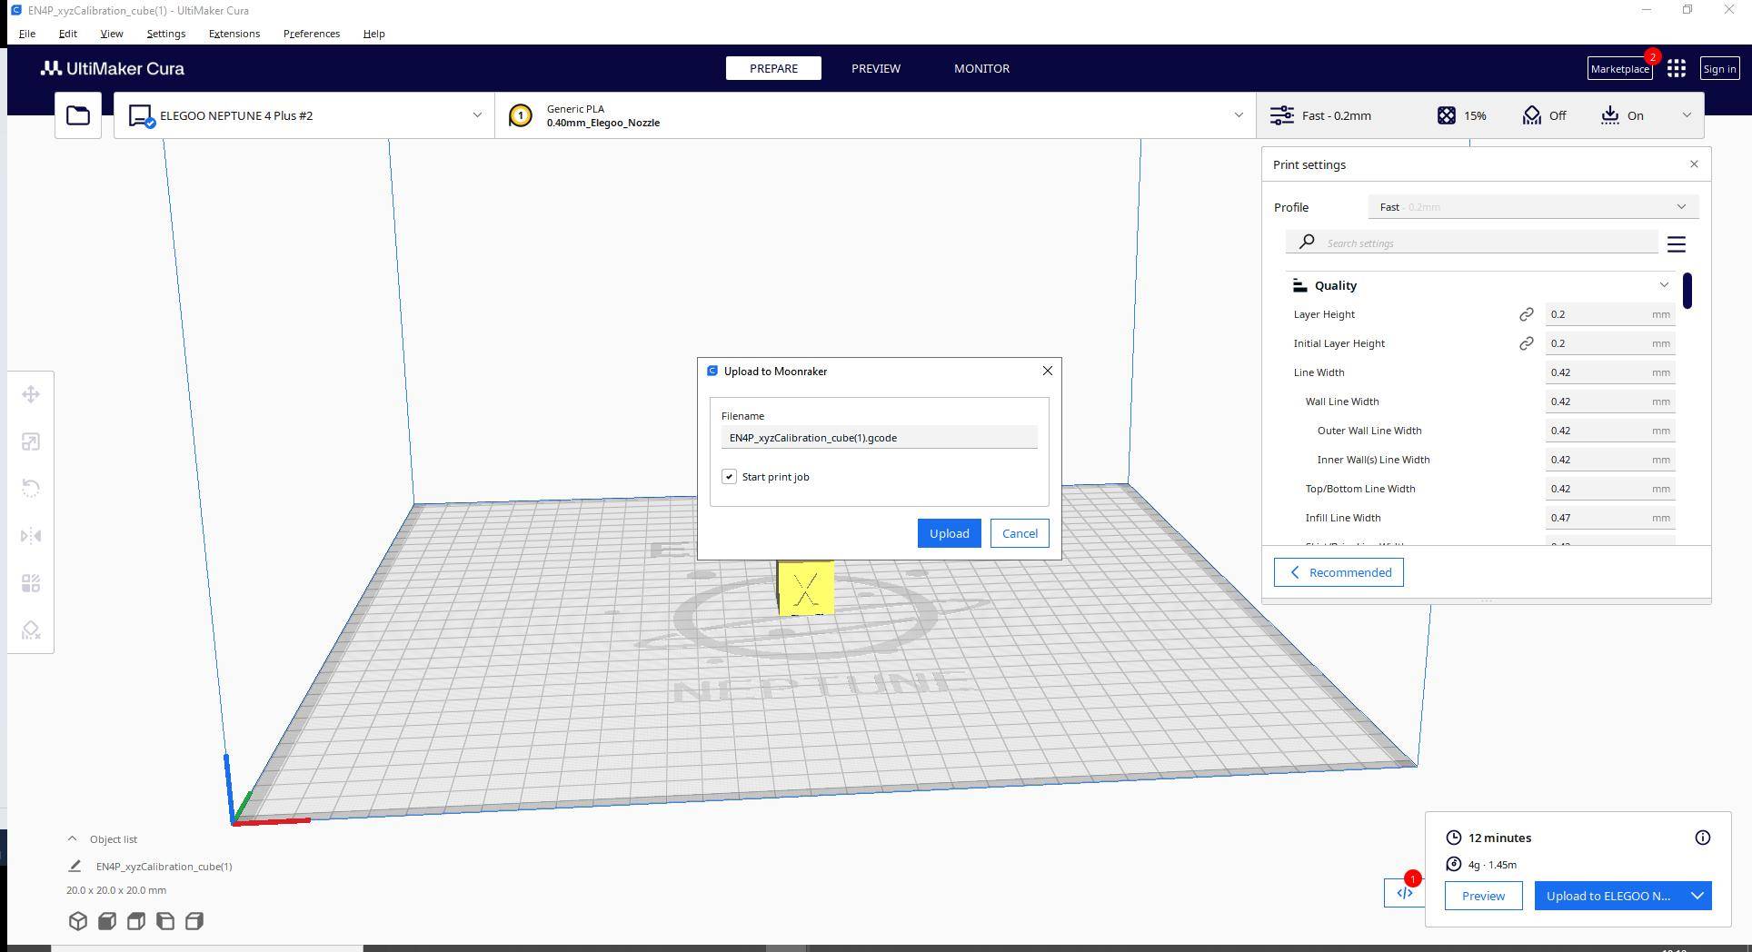This screenshot has width=1752, height=952.
Task: Open the Settings menu
Action: tap(166, 34)
